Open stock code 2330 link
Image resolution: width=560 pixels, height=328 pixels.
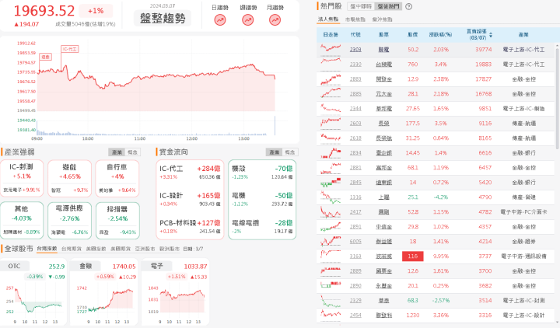point(355,65)
